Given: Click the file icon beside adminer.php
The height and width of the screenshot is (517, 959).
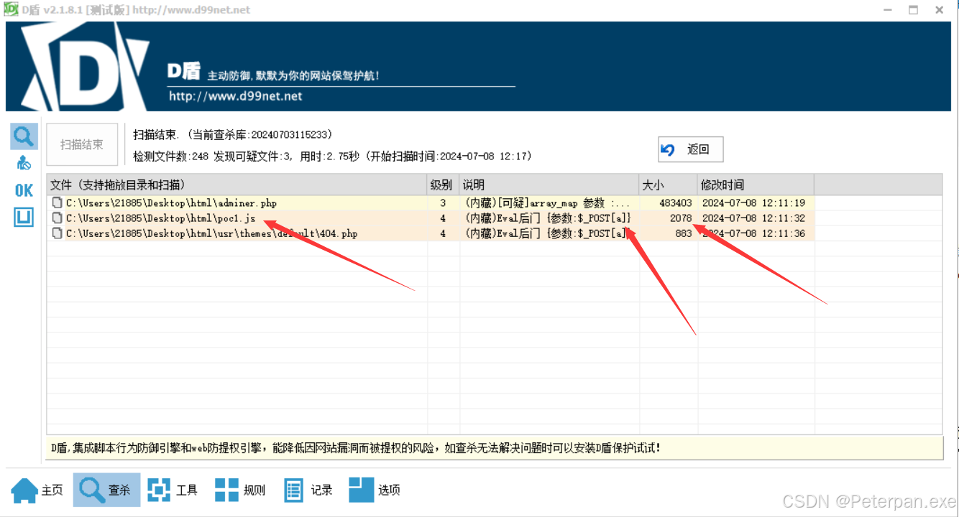Looking at the screenshot, I should 57,203.
